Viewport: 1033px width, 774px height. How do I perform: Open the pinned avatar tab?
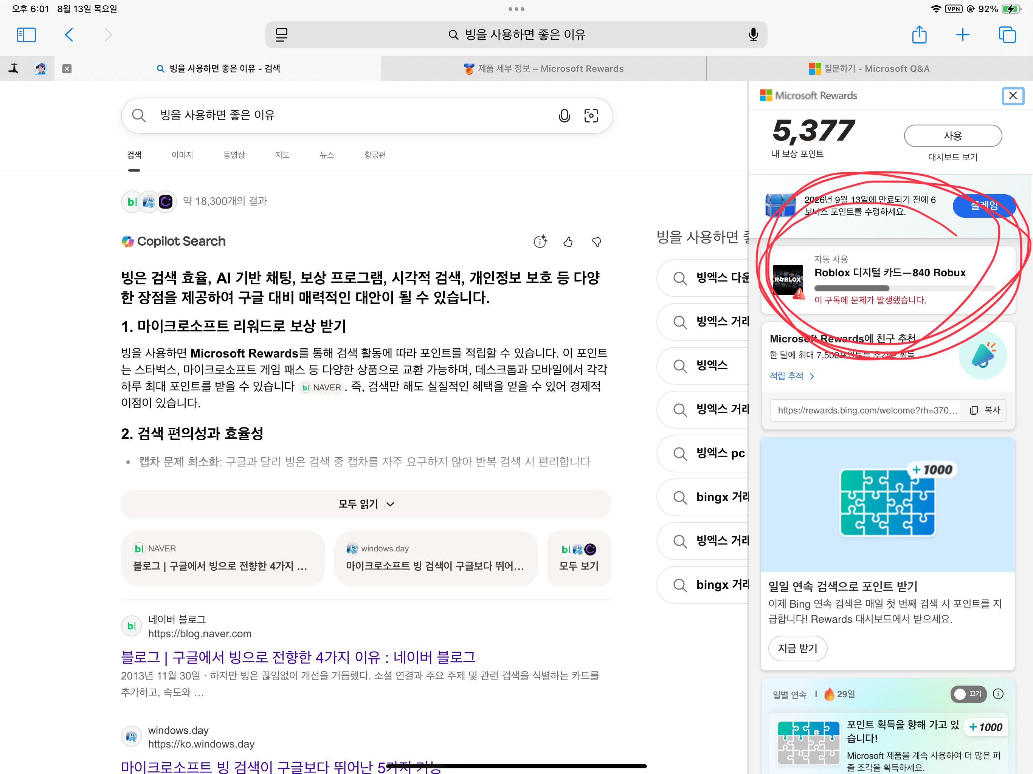click(x=40, y=69)
